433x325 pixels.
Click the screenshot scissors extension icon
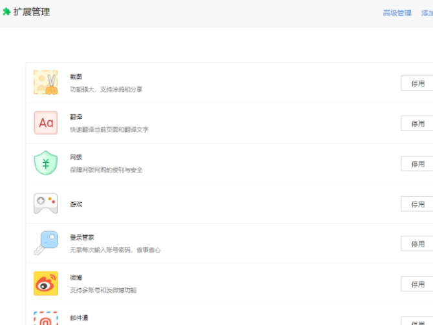click(x=46, y=82)
